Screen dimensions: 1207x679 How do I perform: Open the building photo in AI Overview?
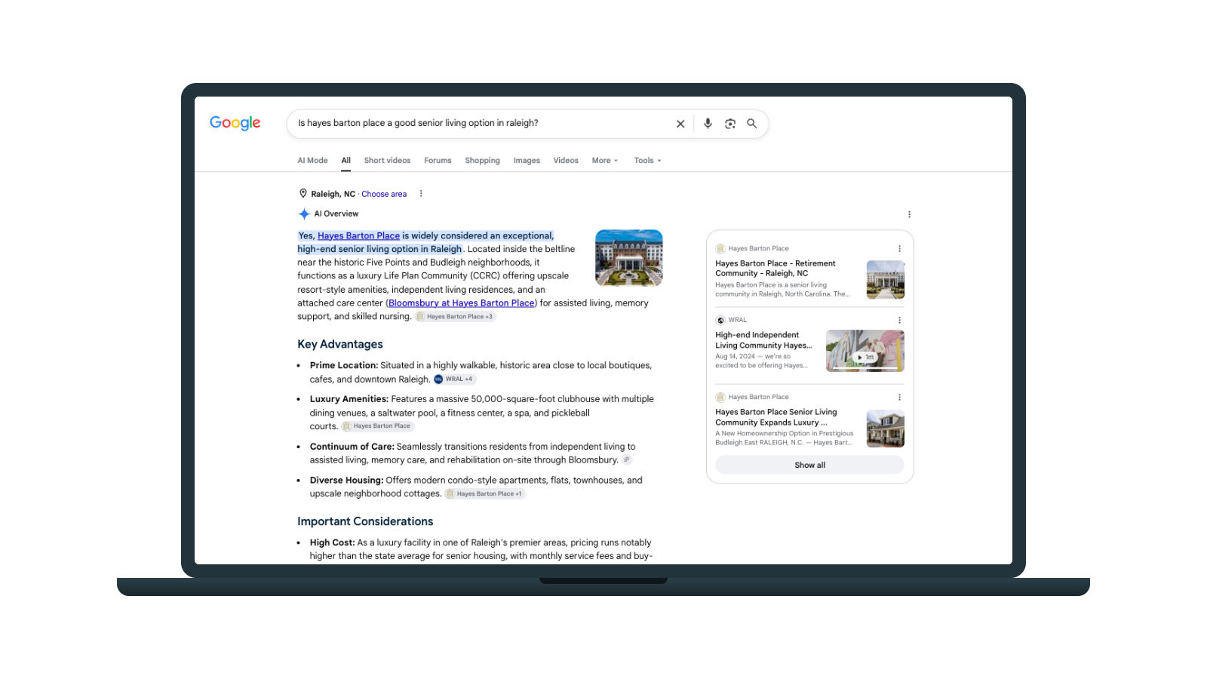629,258
